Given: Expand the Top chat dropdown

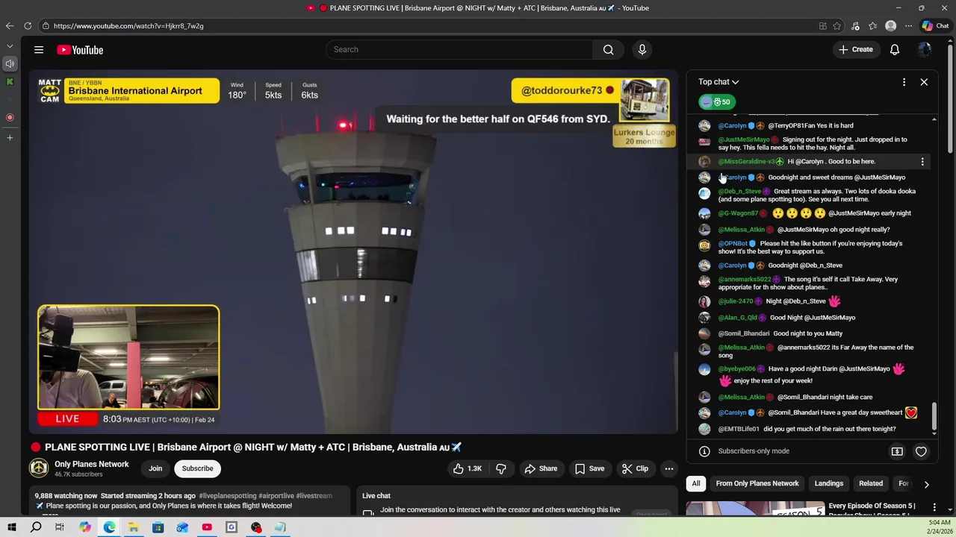Looking at the screenshot, I should click(x=718, y=82).
